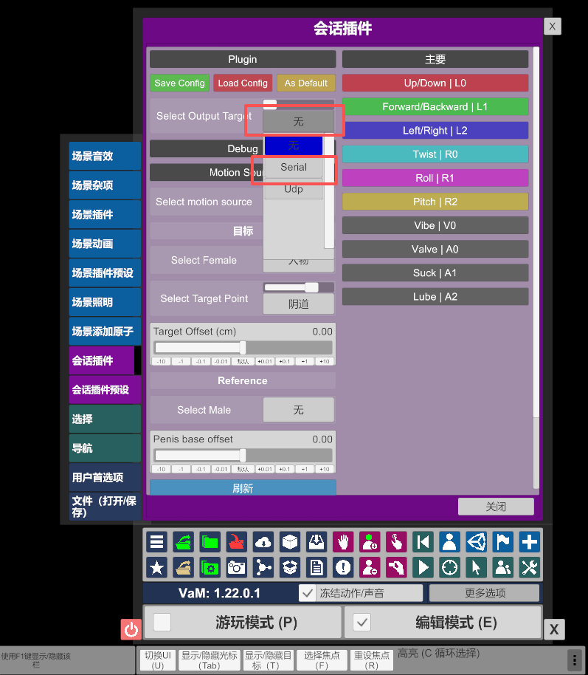Open the Select Male dropdown

pyautogui.click(x=299, y=410)
